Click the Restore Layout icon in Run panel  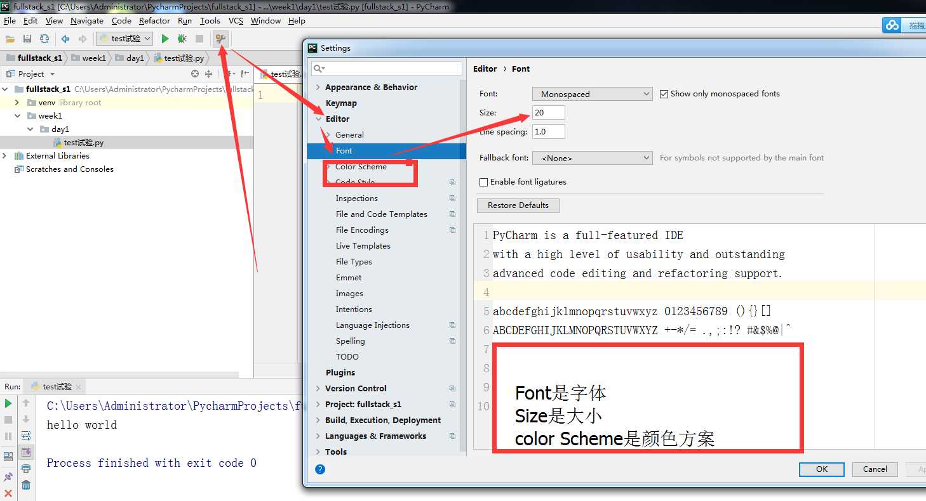coord(8,456)
